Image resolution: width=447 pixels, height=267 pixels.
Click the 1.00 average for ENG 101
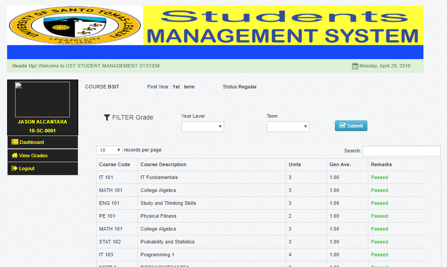pos(334,203)
